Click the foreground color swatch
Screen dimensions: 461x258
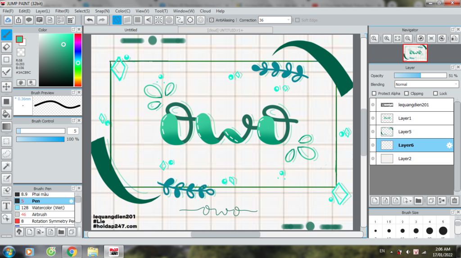point(19,39)
